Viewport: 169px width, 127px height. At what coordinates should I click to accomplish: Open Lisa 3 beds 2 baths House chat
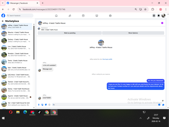tap(16, 48)
